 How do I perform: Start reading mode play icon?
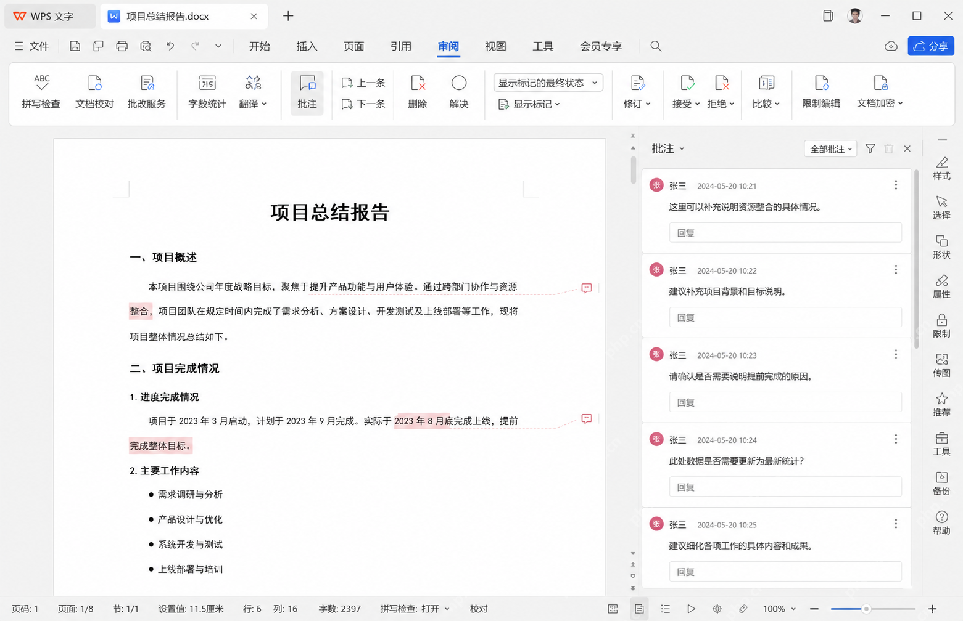click(x=691, y=609)
